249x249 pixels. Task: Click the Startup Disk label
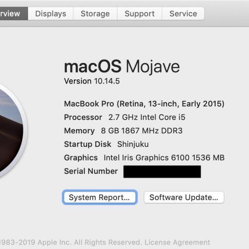coord(88,144)
